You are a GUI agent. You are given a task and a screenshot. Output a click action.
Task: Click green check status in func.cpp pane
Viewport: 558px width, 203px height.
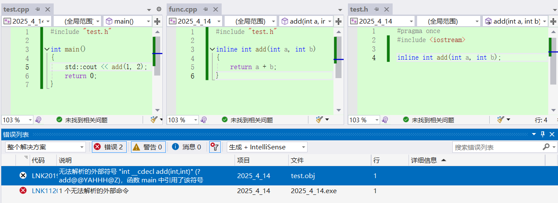click(x=225, y=120)
